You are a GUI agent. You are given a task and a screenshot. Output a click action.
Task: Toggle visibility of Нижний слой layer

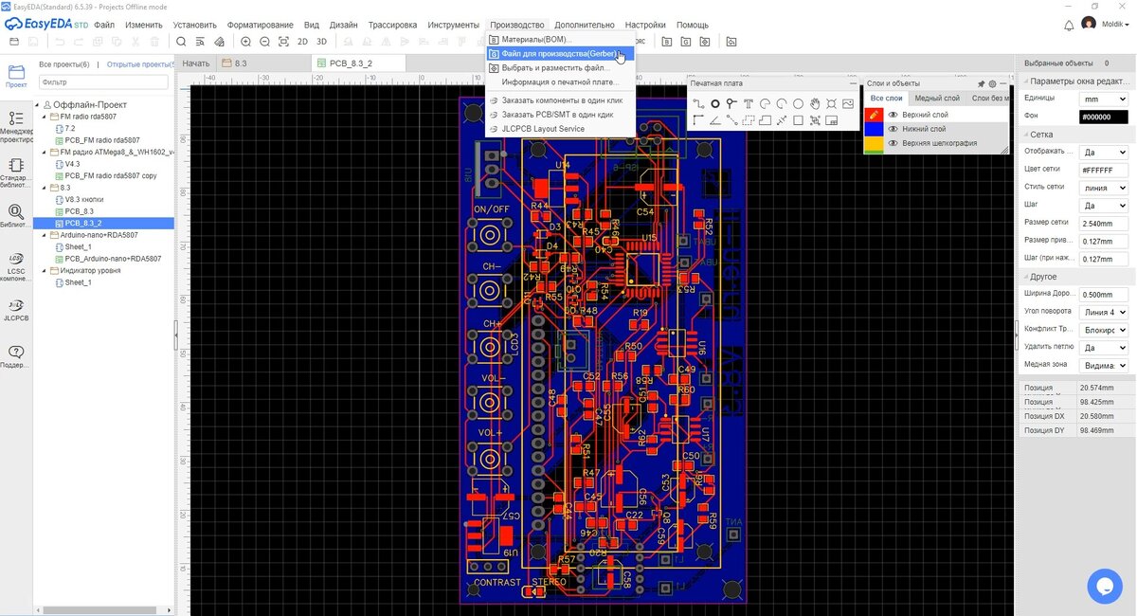pyautogui.click(x=893, y=129)
